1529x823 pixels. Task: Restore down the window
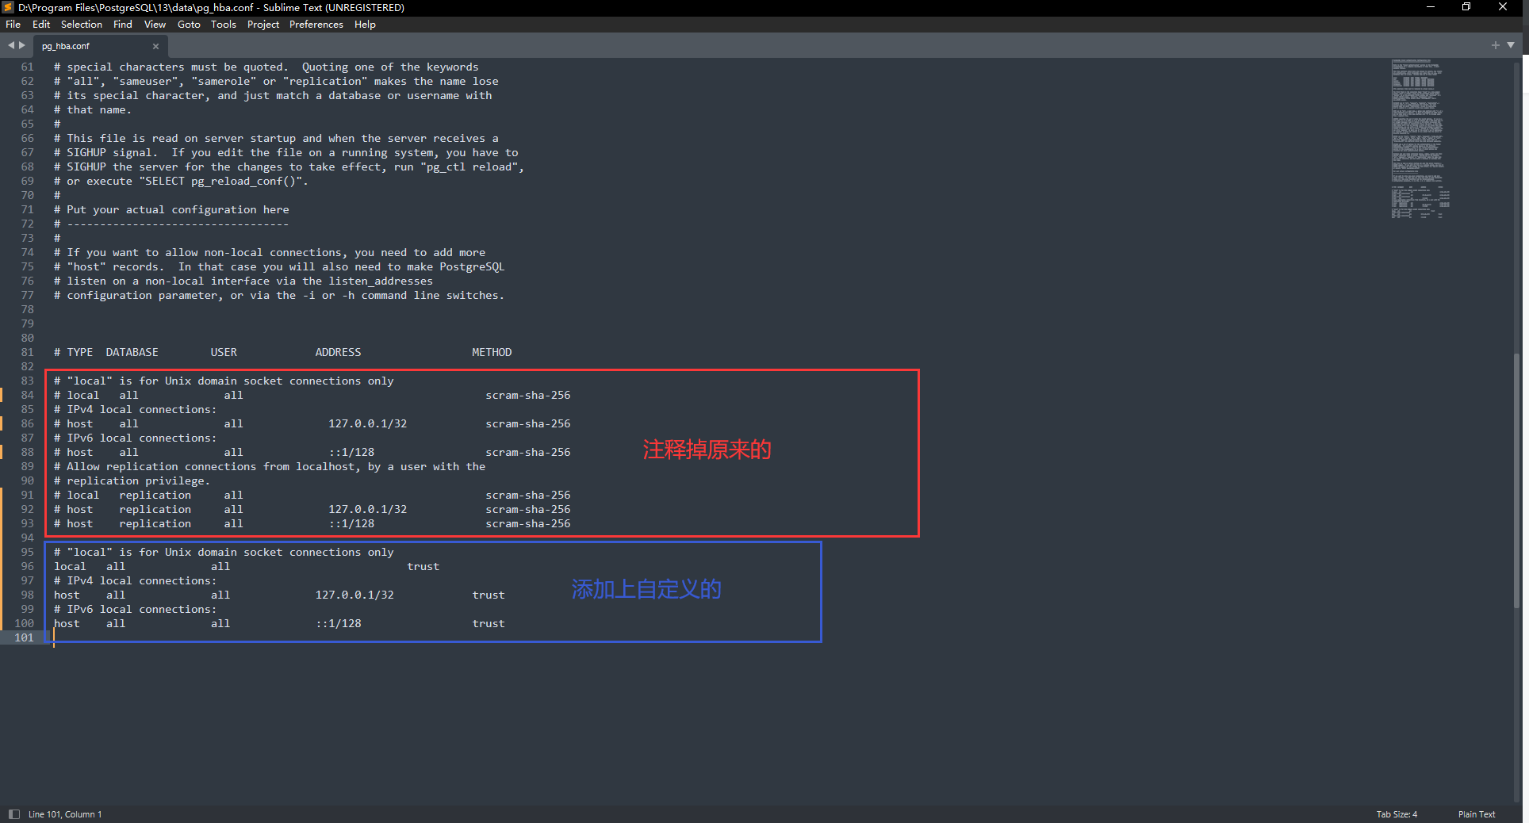(x=1466, y=7)
